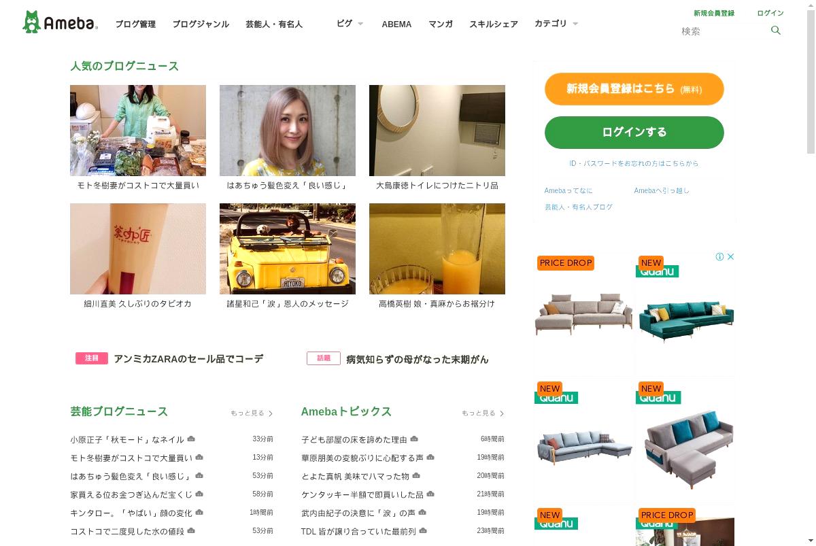Open the forgotten ID・パスワード link
This screenshot has width=816, height=546.
[x=634, y=164]
